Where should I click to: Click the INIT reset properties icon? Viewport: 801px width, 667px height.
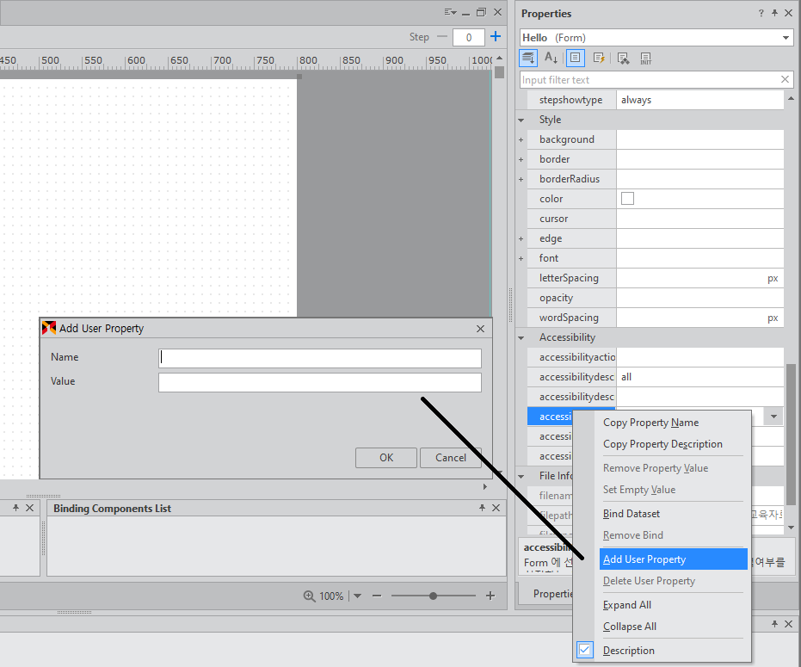point(645,59)
